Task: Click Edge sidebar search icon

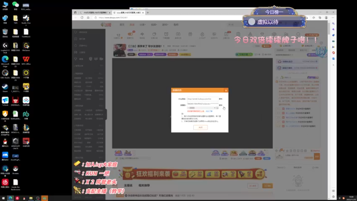Action: [333, 24]
